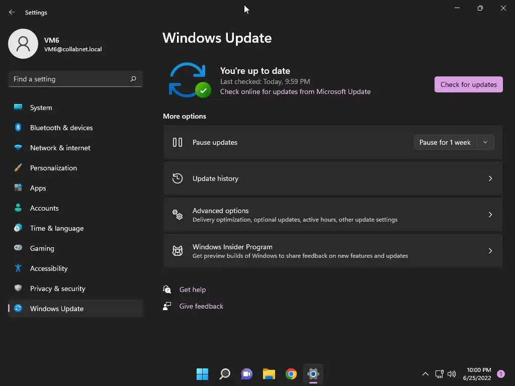Click the Windows Insider Program cat icon
The height and width of the screenshot is (386, 515).
[x=178, y=251]
